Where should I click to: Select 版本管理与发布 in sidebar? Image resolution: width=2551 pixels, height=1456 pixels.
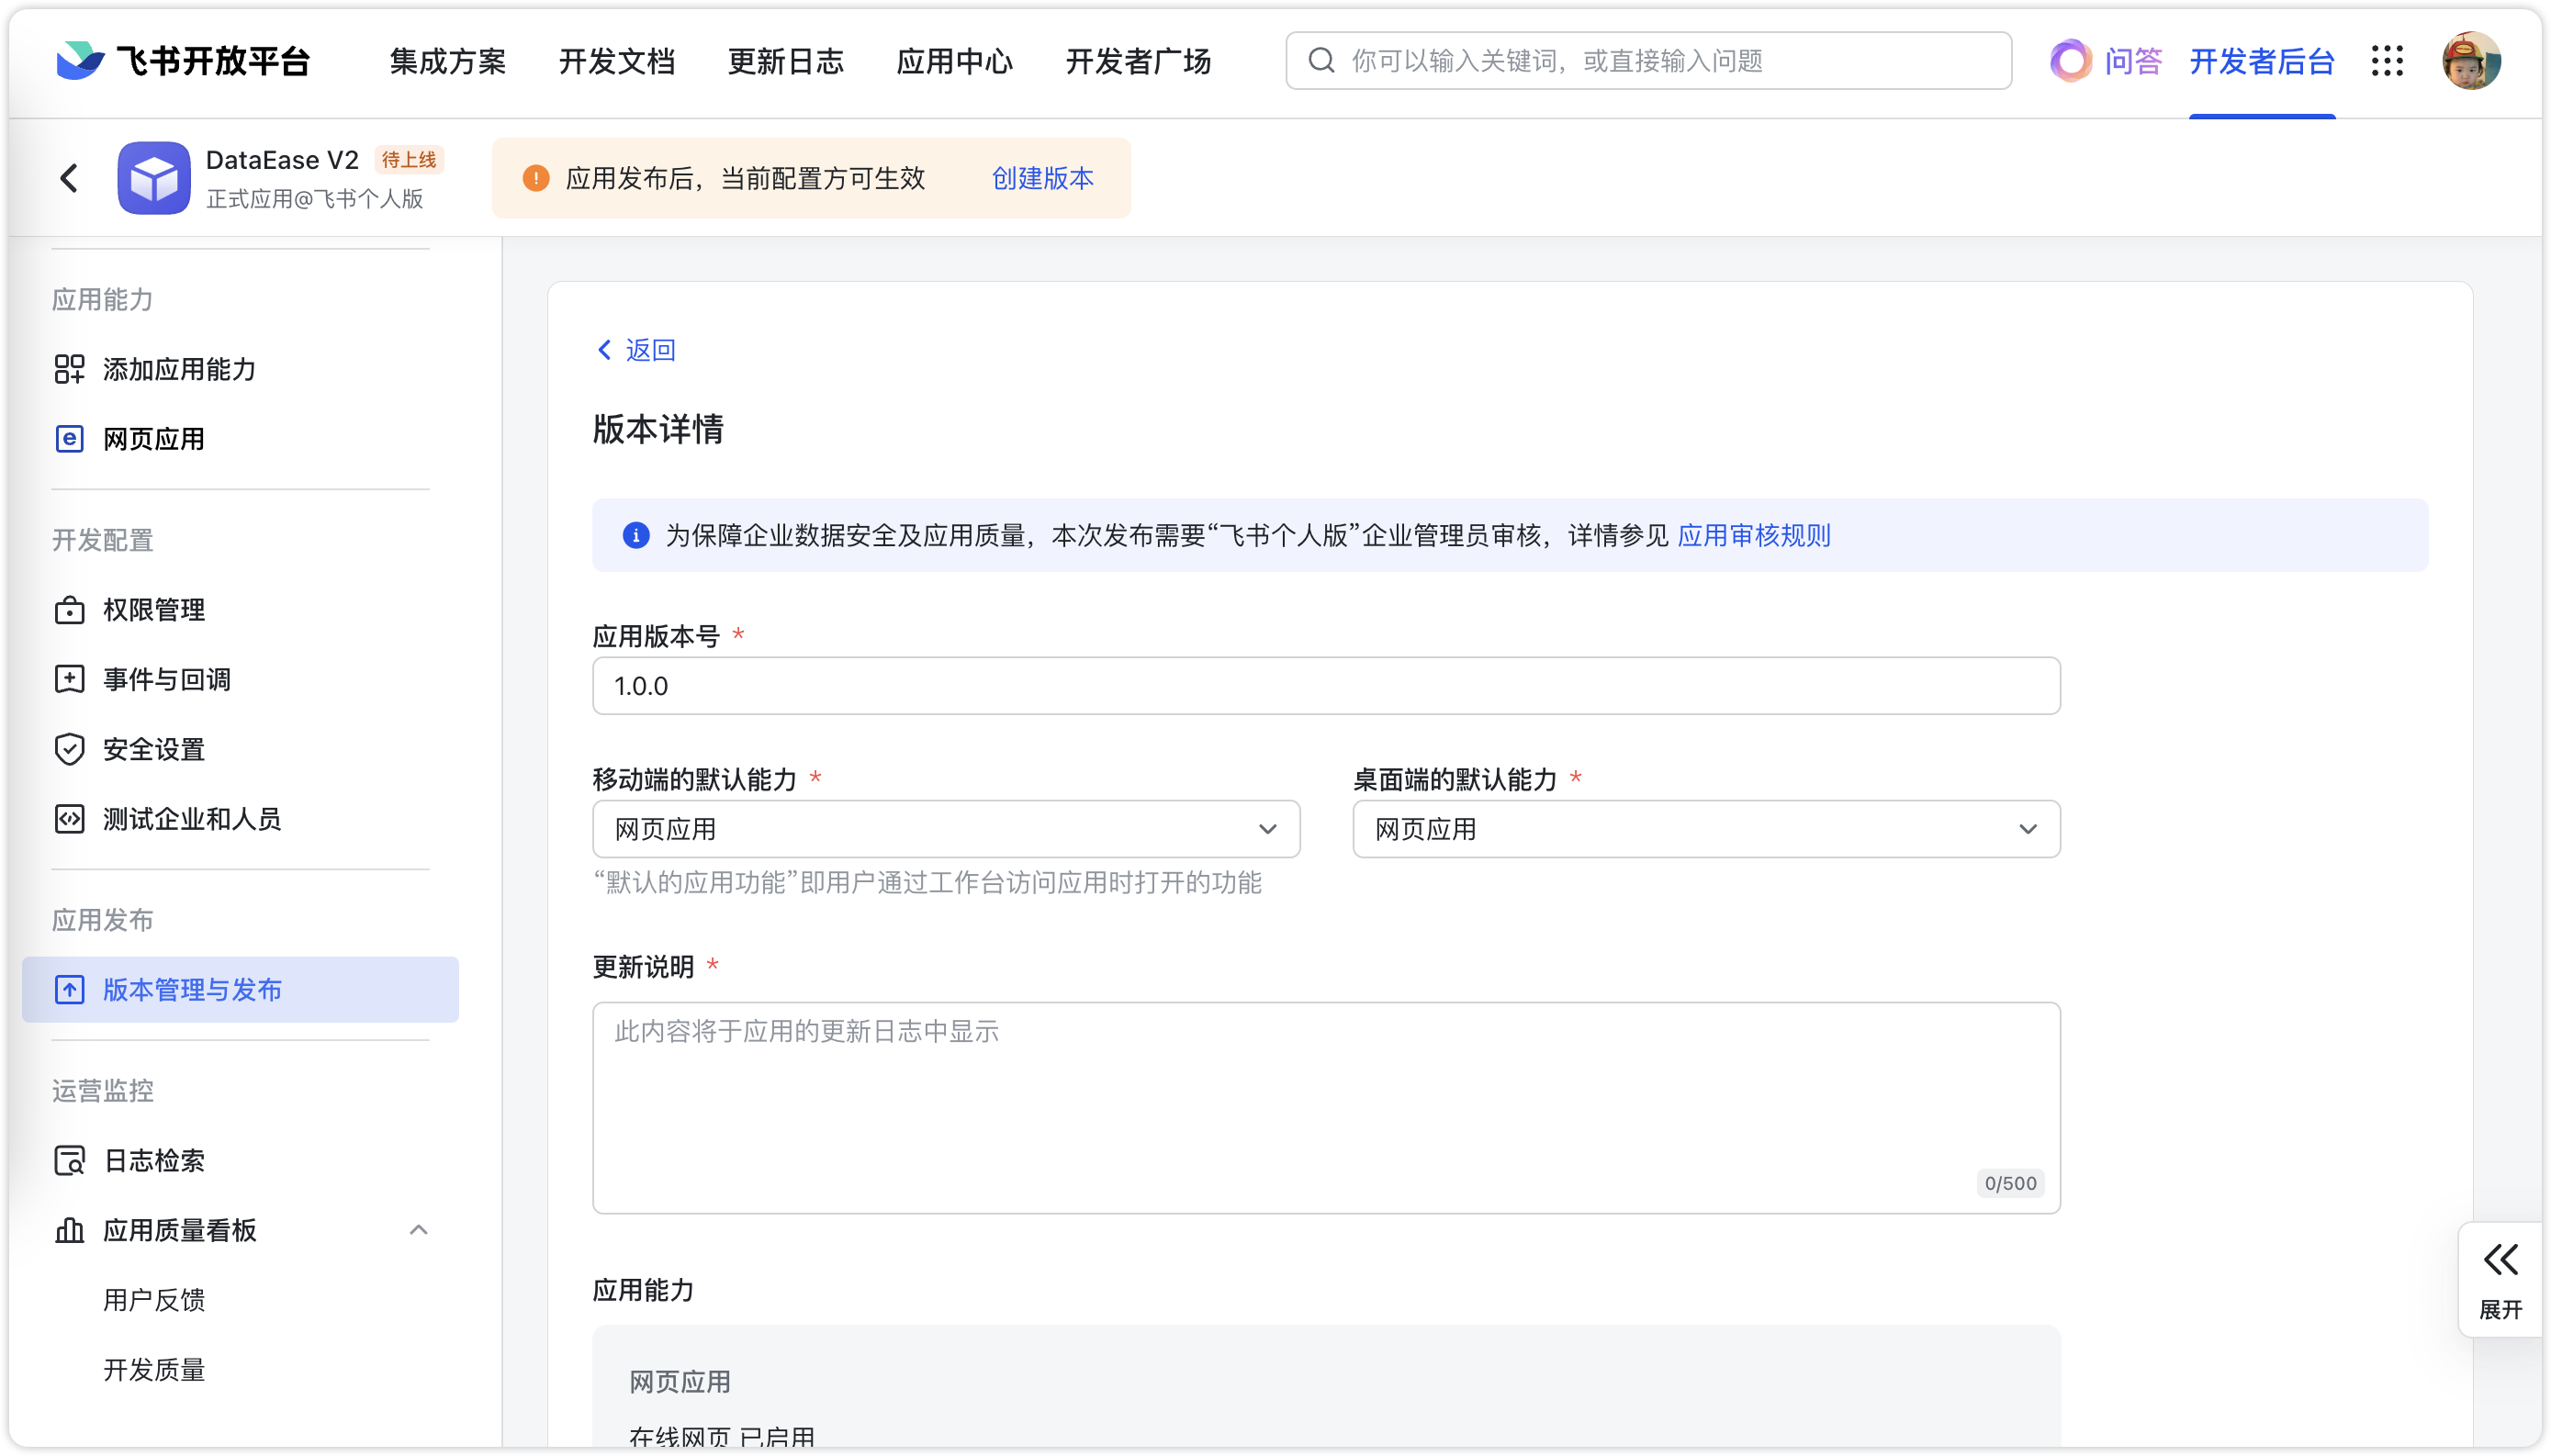click(240, 990)
